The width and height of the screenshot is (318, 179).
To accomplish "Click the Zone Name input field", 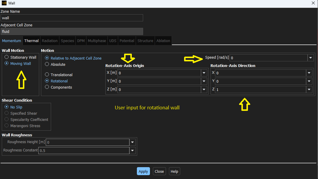I will pos(72,18).
